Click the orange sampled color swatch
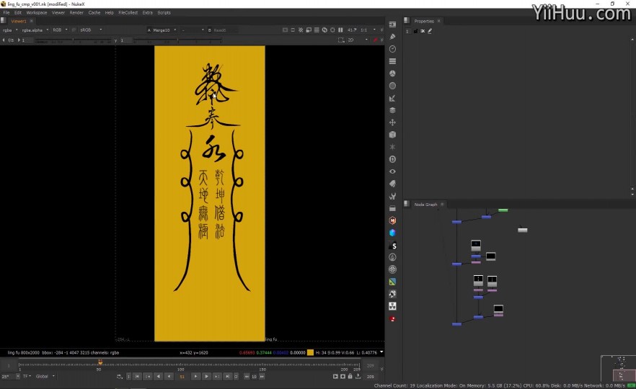Screen dimensions: 636x389 311,352
